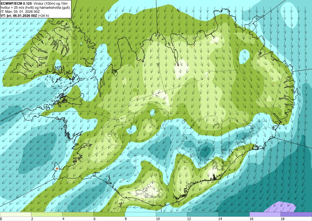The width and height of the screenshot is (312, 221).
Task: Click the purple high-wind area on the map
Action: point(280,207)
